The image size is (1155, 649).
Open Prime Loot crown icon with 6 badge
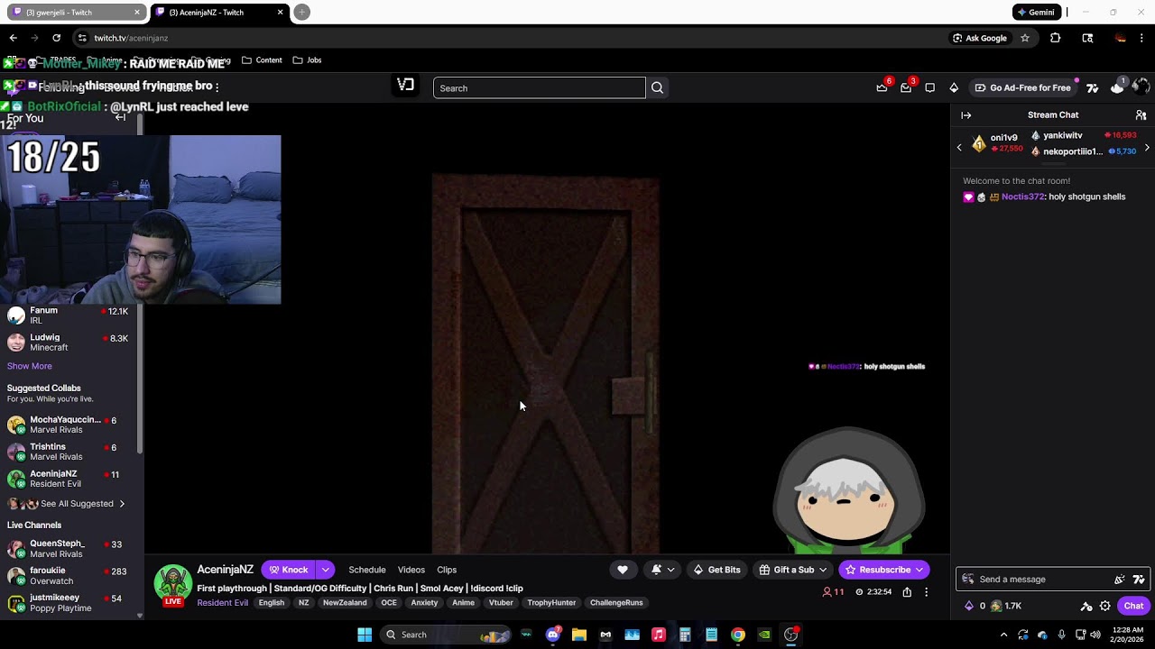point(882,87)
